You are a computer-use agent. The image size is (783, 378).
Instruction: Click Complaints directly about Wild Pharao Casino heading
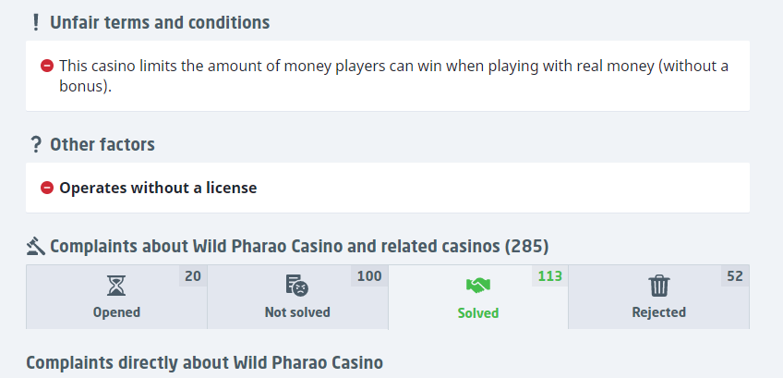[204, 362]
